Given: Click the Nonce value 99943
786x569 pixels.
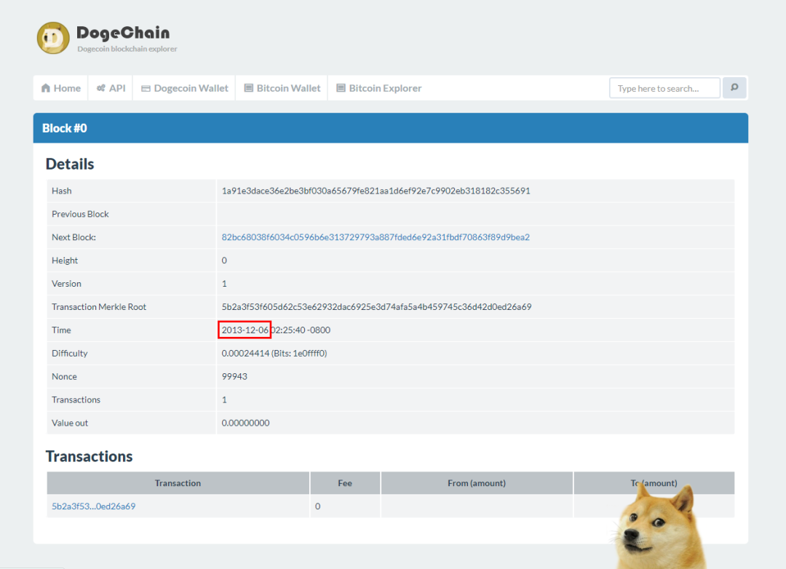Looking at the screenshot, I should pyautogui.click(x=234, y=376).
